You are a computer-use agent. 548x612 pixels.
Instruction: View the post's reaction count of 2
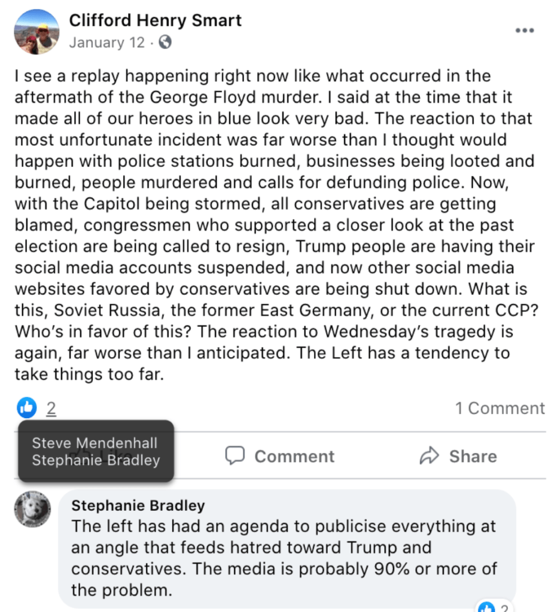[51, 409]
